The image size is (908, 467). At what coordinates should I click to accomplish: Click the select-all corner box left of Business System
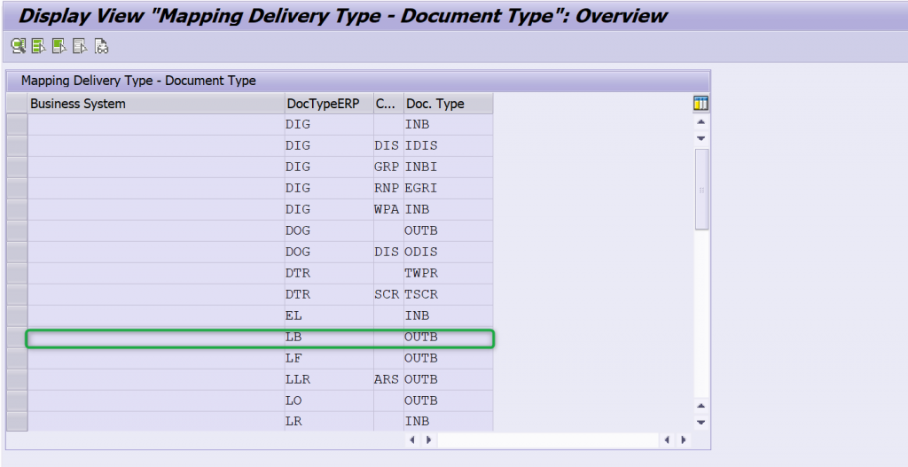click(17, 104)
